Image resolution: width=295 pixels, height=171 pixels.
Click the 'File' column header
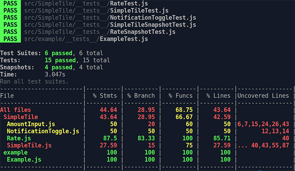point(7,96)
